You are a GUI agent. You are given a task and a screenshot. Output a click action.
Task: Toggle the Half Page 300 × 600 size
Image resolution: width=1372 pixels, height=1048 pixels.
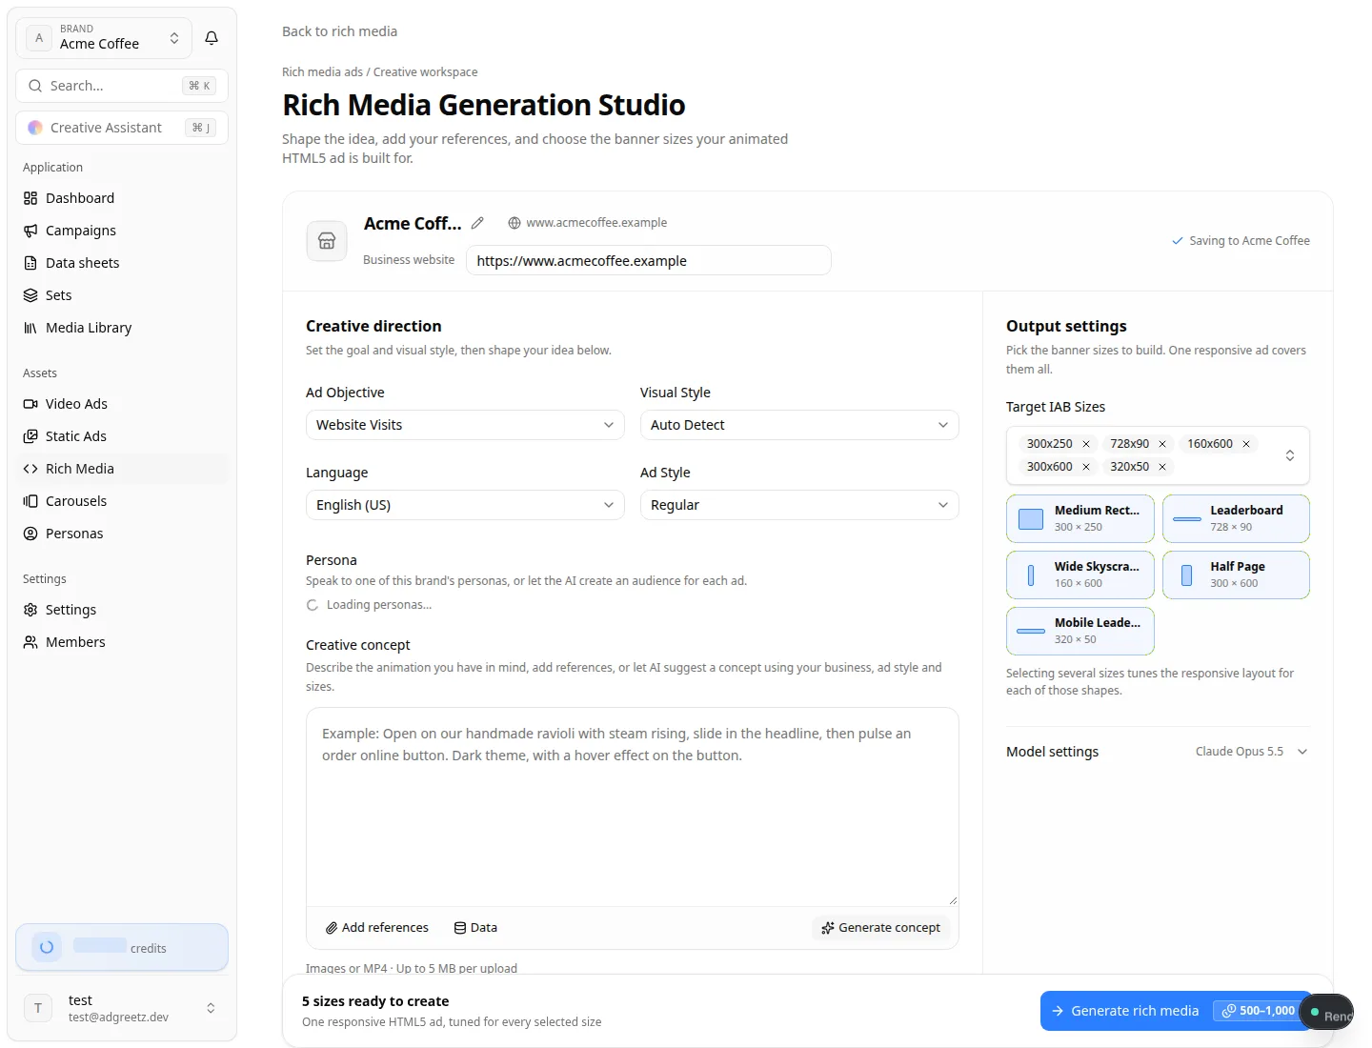[1236, 574]
